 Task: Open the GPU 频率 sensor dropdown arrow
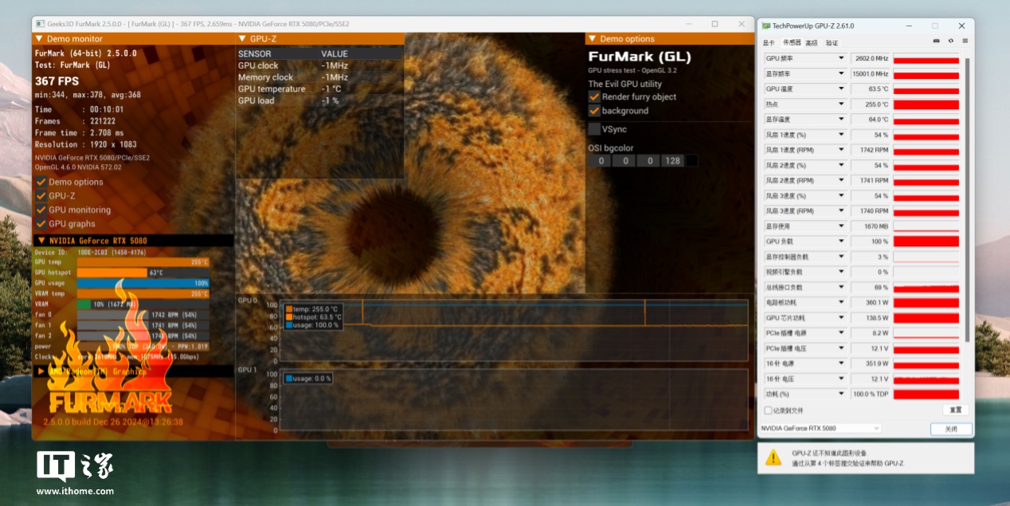point(840,59)
